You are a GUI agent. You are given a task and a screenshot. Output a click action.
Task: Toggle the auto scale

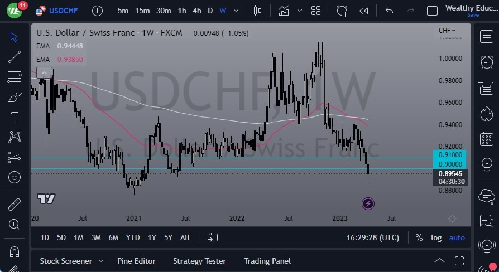457,237
